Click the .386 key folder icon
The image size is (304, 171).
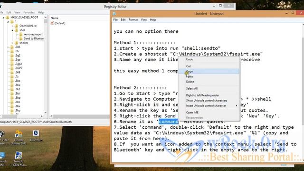pyautogui.click(x=12, y=47)
